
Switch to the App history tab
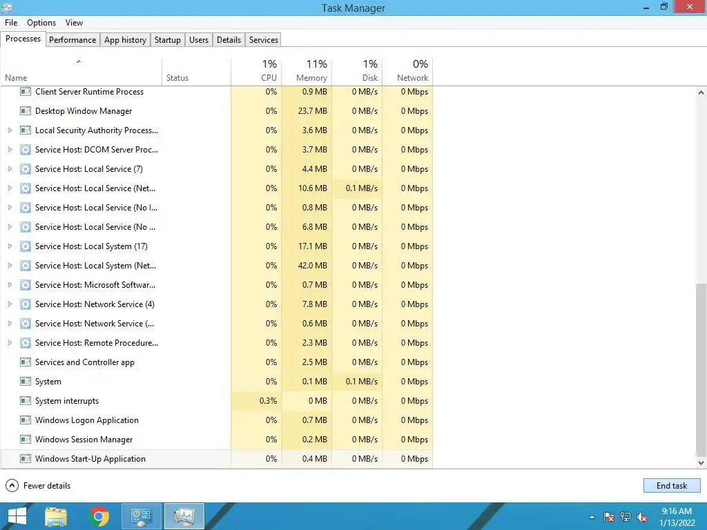coord(126,39)
